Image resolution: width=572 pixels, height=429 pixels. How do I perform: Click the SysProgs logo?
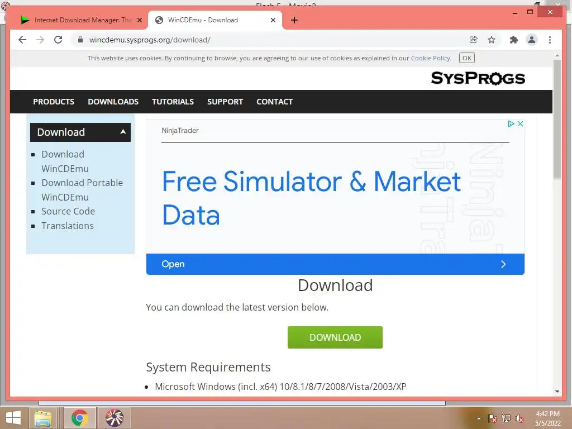coord(478,78)
